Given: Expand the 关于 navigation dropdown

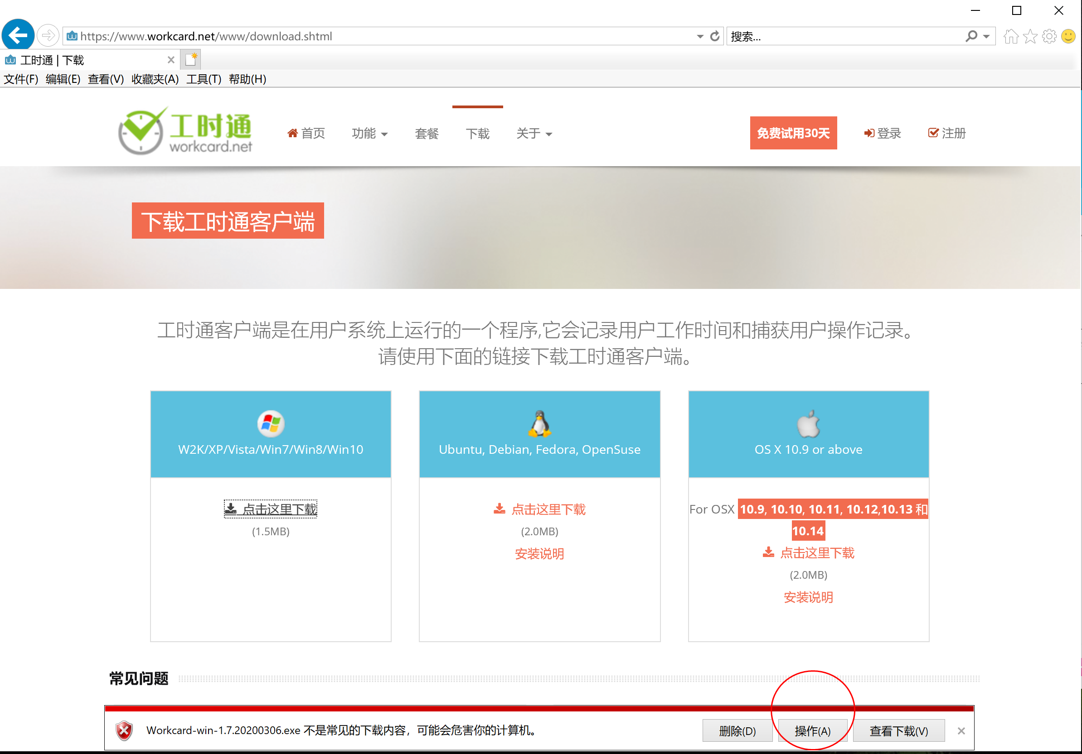Looking at the screenshot, I should point(534,134).
